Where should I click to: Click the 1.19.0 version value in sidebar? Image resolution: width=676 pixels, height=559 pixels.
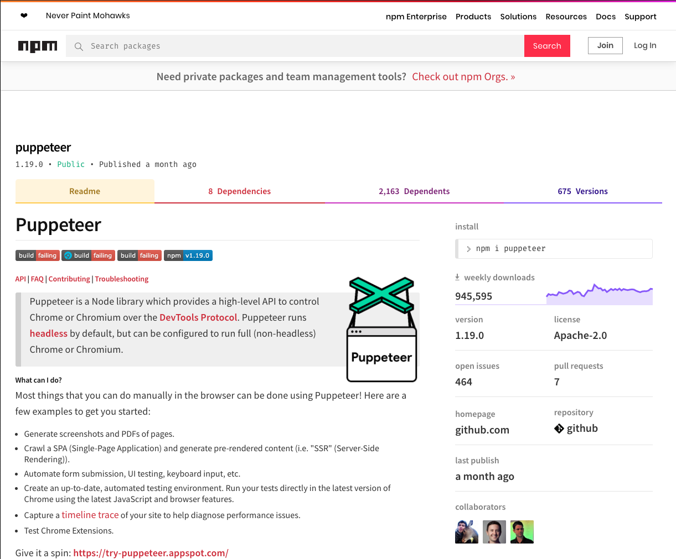[469, 336]
